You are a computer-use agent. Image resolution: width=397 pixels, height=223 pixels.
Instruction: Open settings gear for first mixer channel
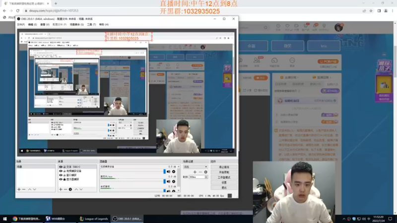click(x=174, y=171)
